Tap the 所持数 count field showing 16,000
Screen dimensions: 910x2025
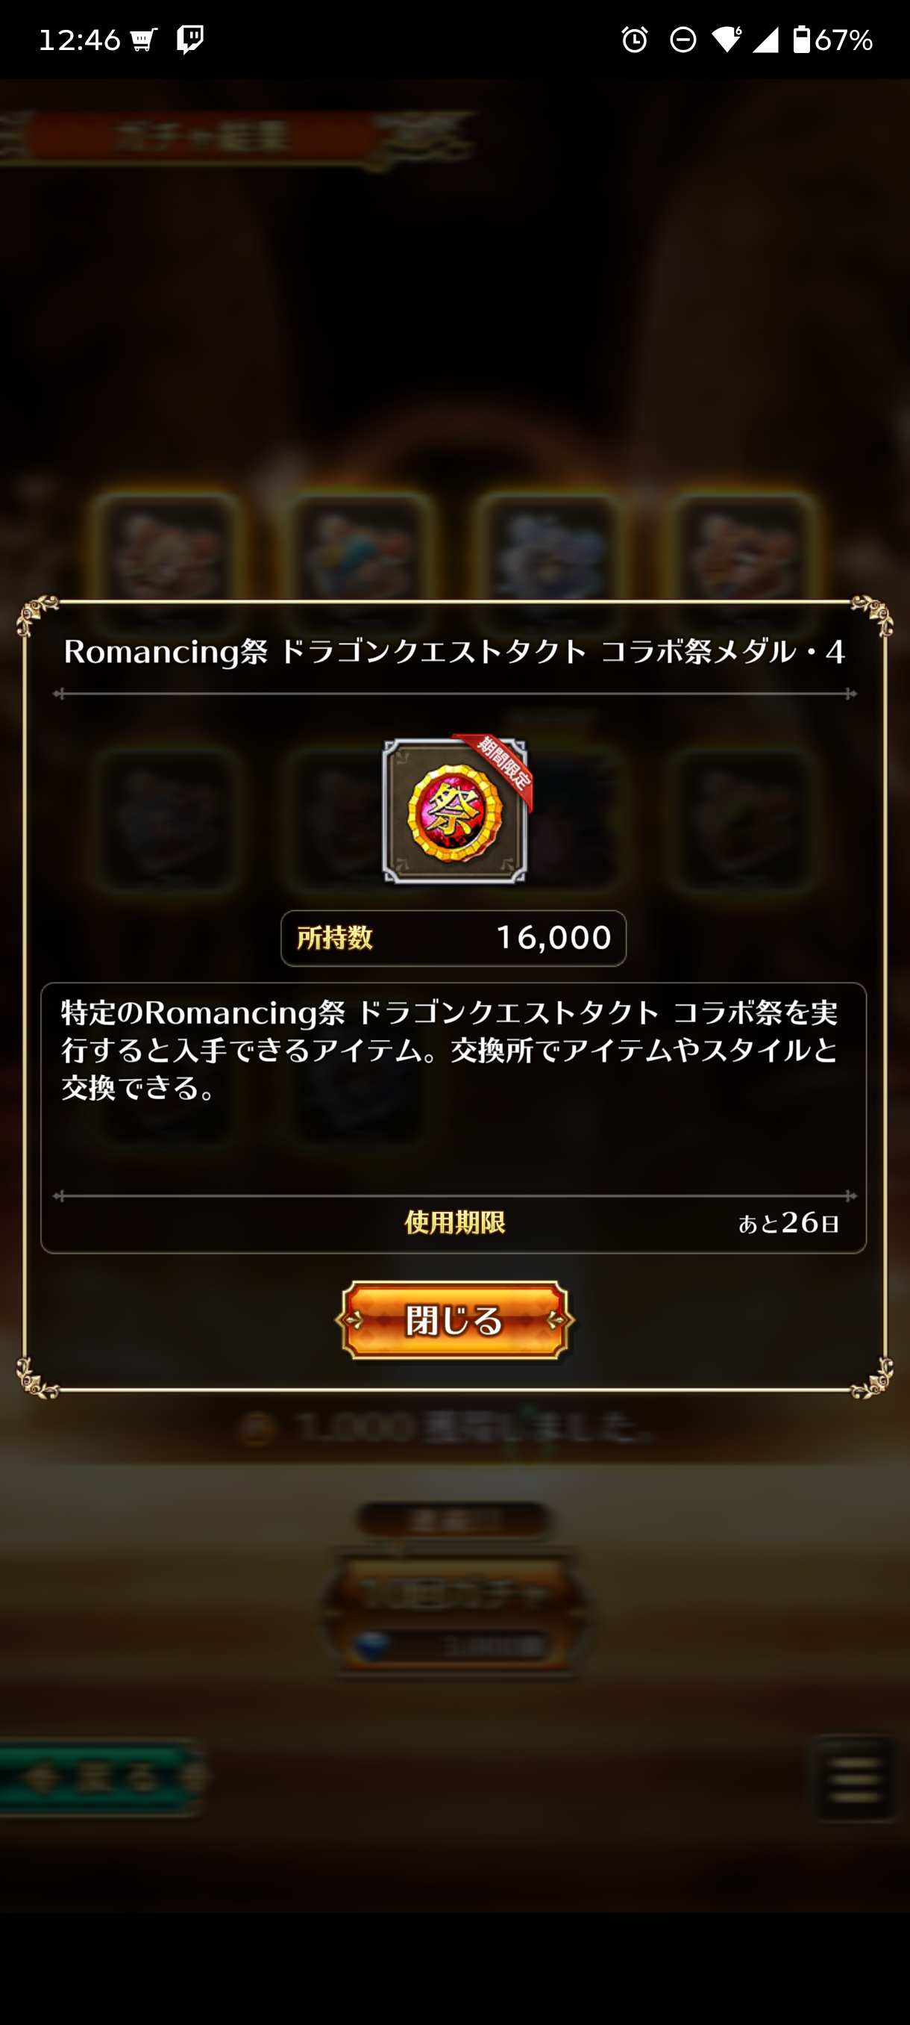[x=454, y=938]
